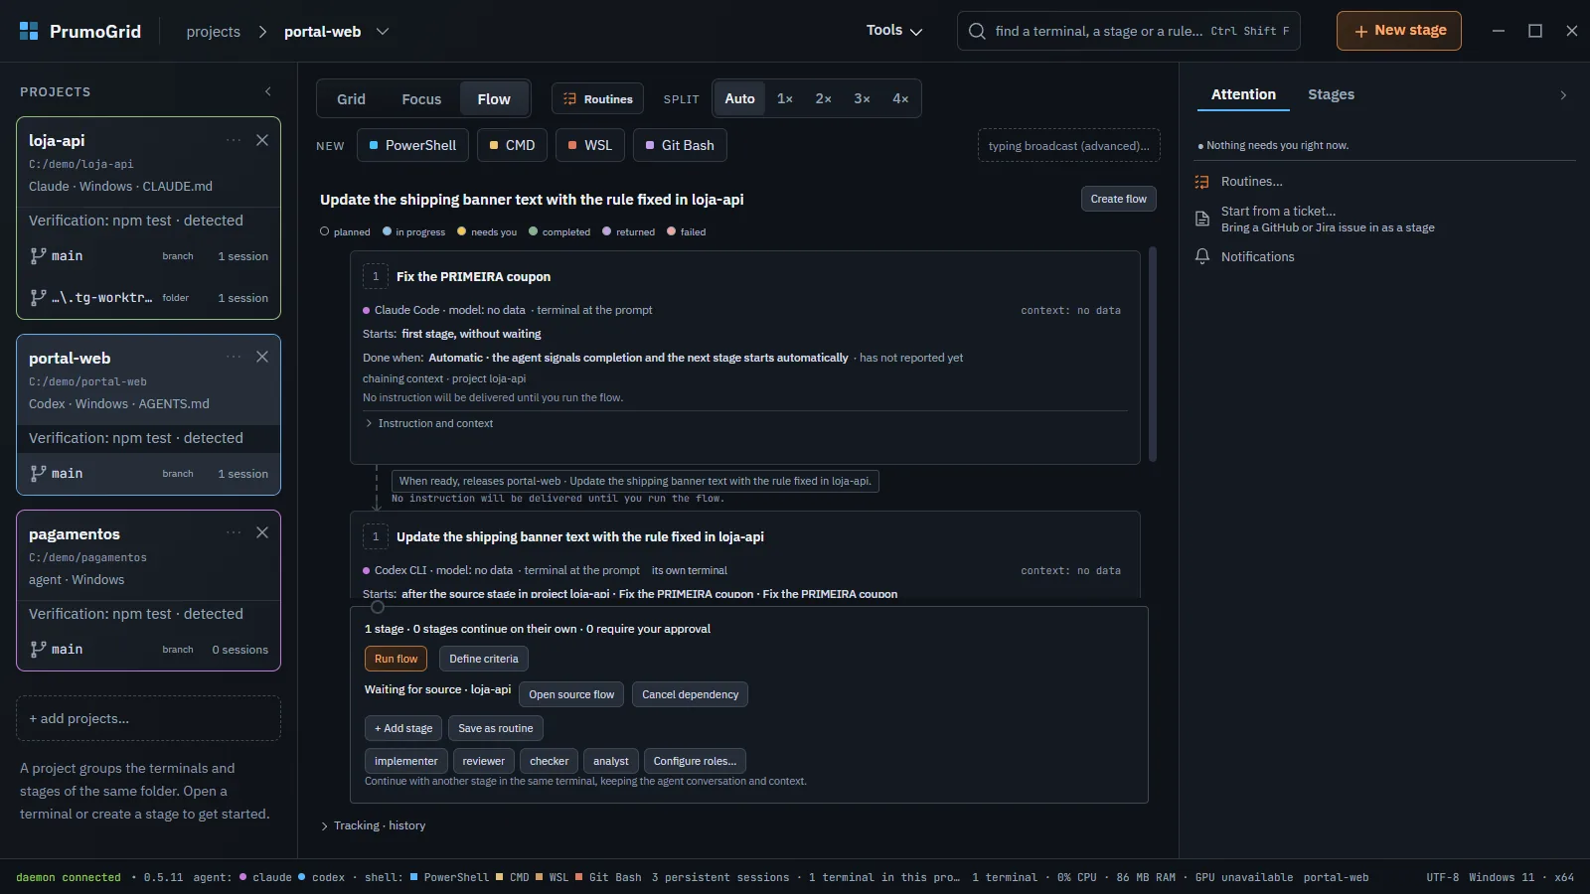Click the flow stages vertical scrollbar
Screen dimensions: 1590x894
pos(1153,355)
